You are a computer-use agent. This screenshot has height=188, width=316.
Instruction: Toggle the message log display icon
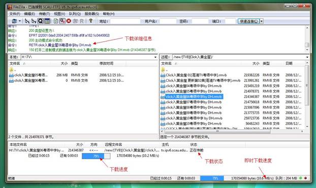[x=47, y=21]
